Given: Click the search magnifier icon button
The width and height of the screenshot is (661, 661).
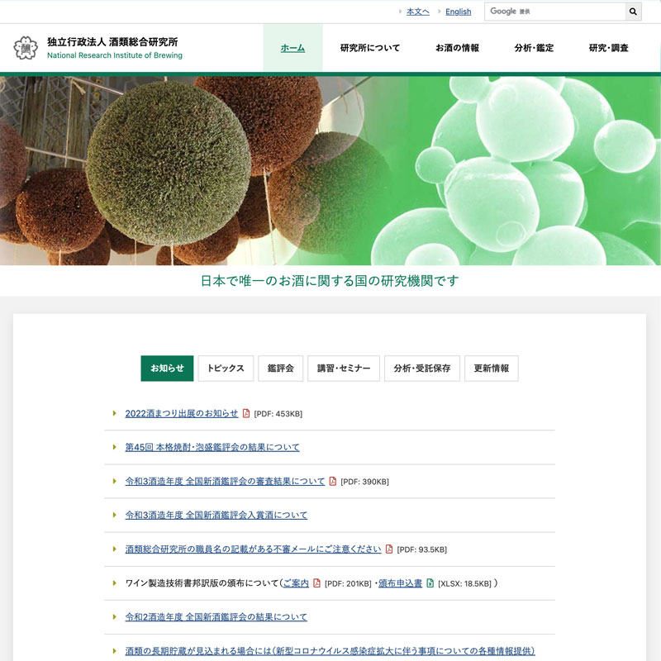Looking at the screenshot, I should [x=633, y=12].
